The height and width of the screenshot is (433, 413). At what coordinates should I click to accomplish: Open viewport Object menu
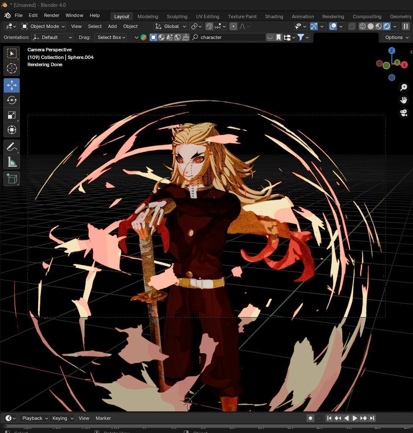coord(130,27)
